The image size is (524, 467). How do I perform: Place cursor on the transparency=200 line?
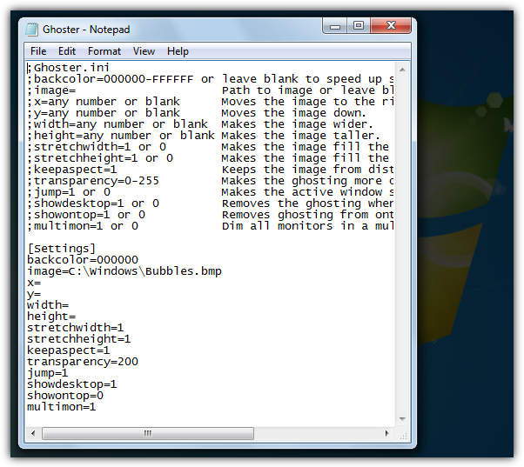tap(83, 361)
